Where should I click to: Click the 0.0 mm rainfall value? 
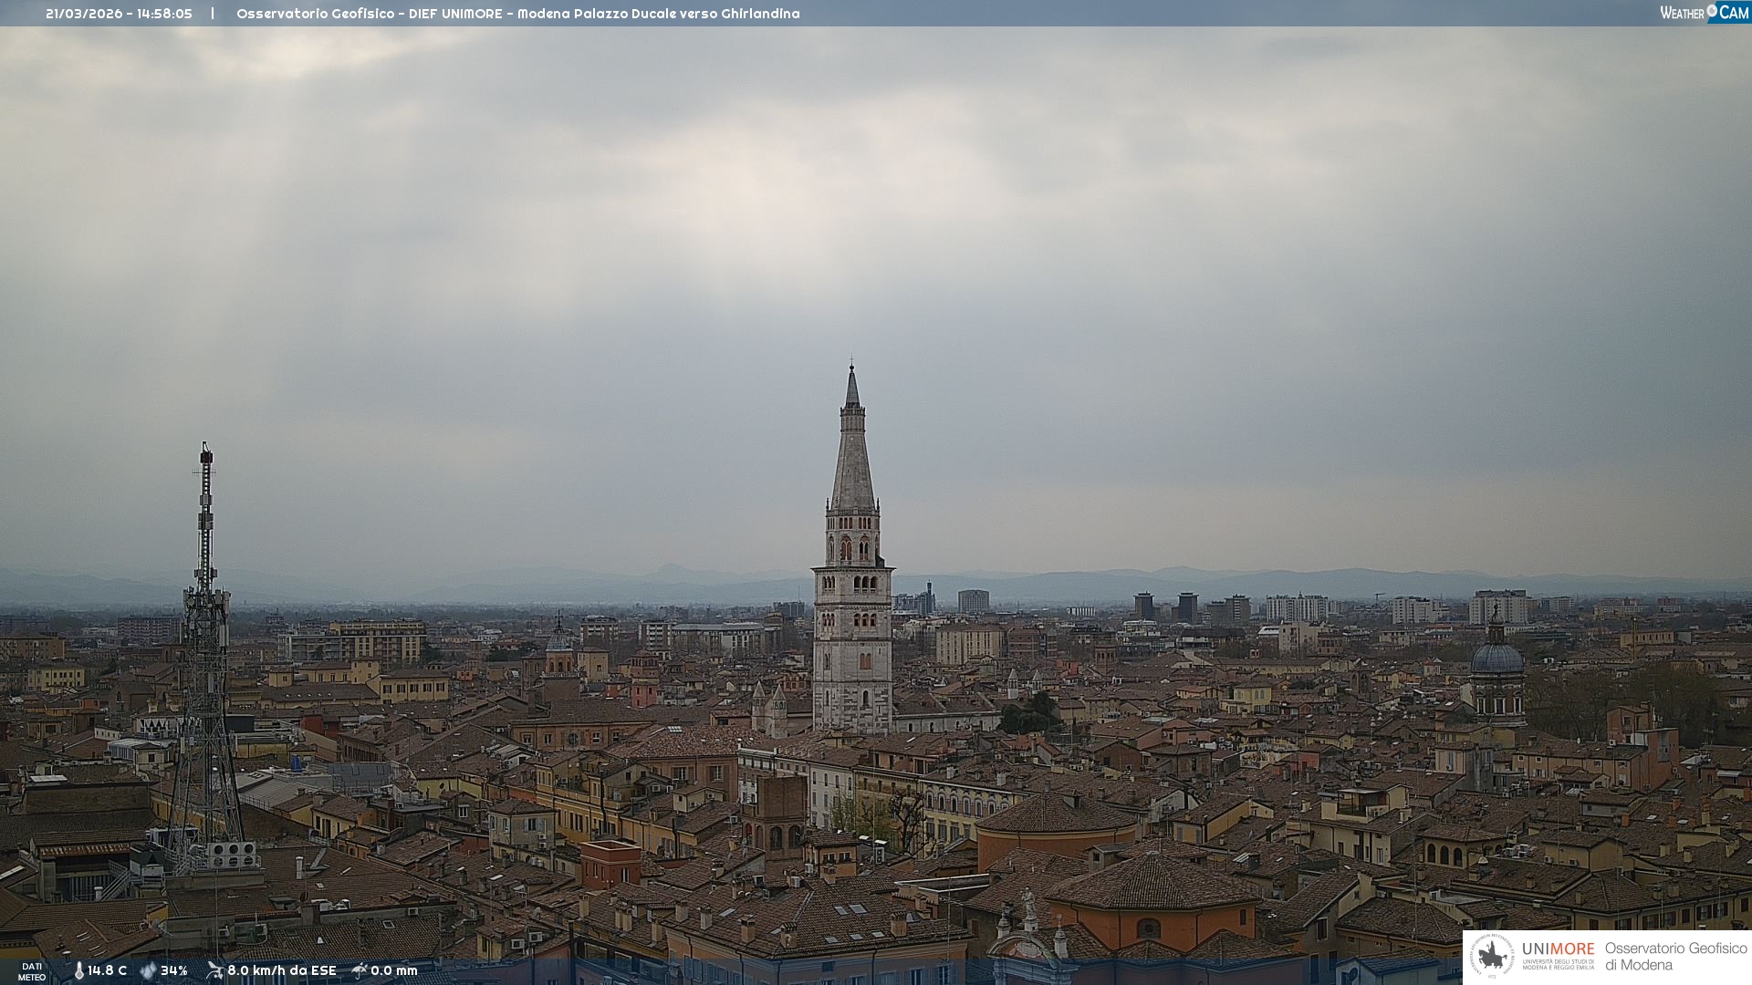click(394, 970)
